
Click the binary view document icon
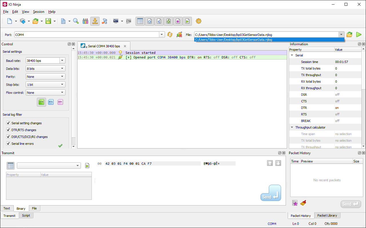point(63,21)
